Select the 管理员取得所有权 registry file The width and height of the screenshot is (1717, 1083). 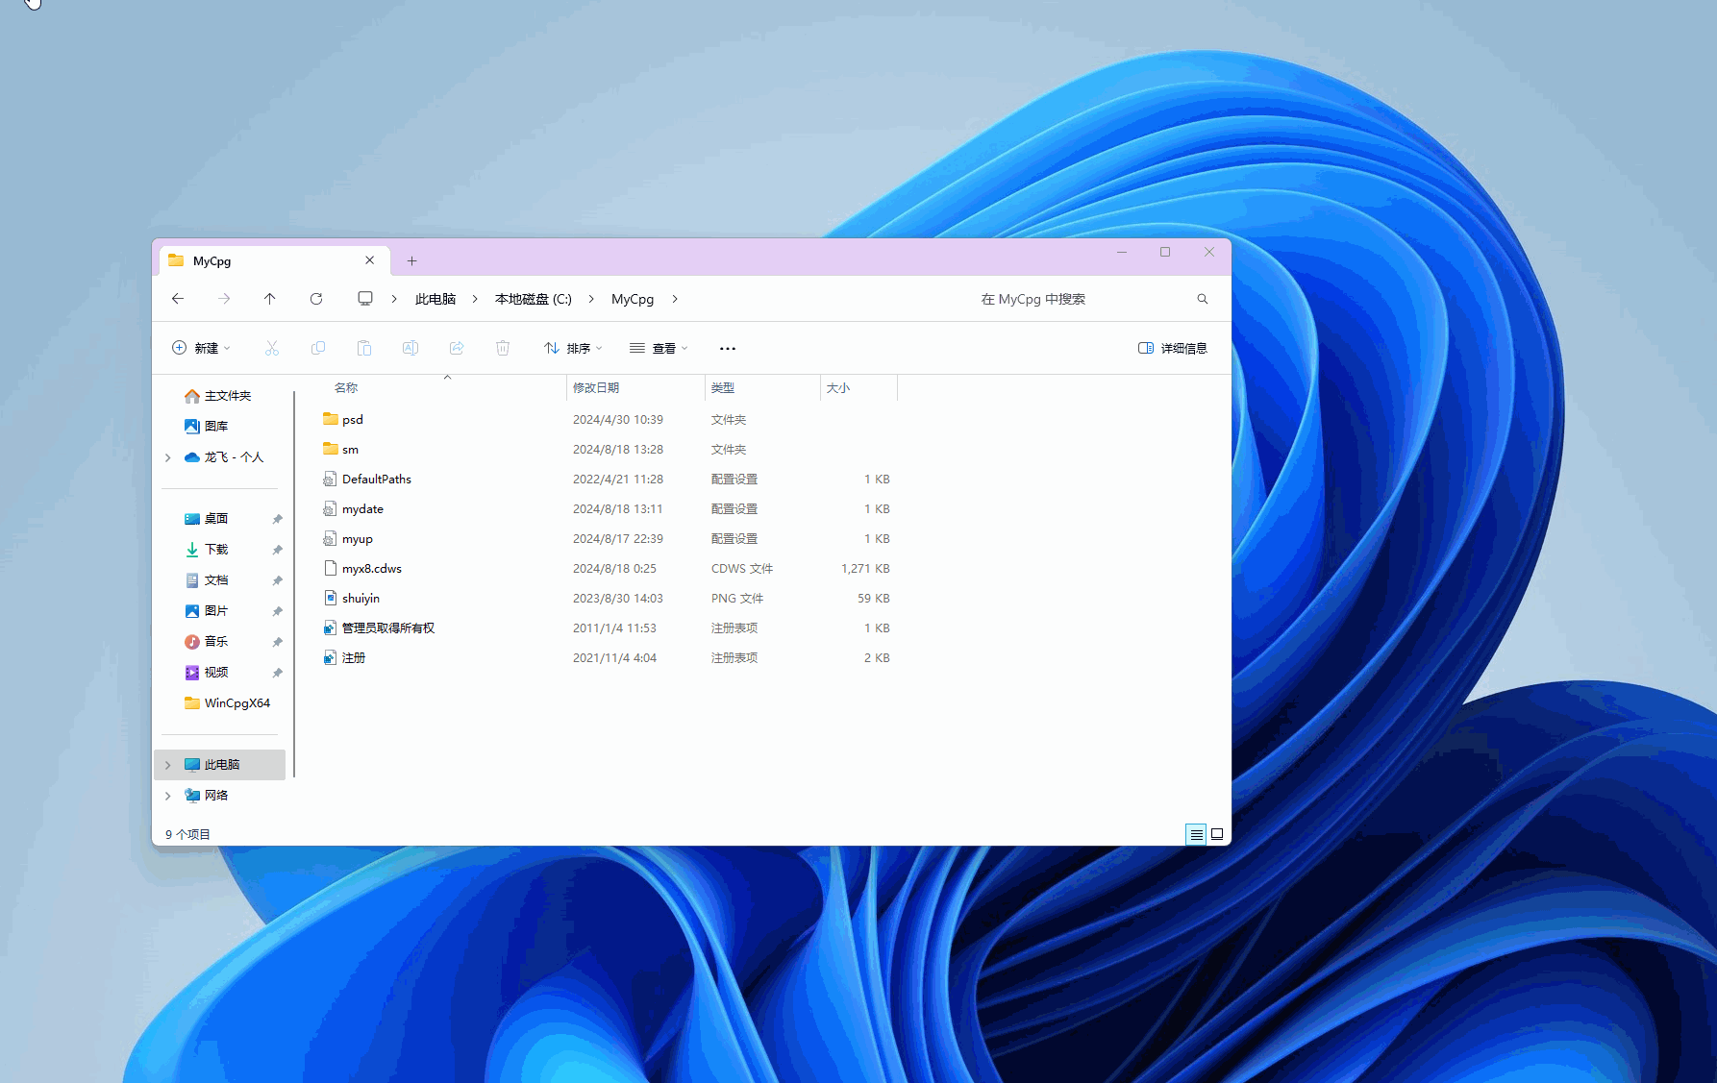tap(608, 628)
